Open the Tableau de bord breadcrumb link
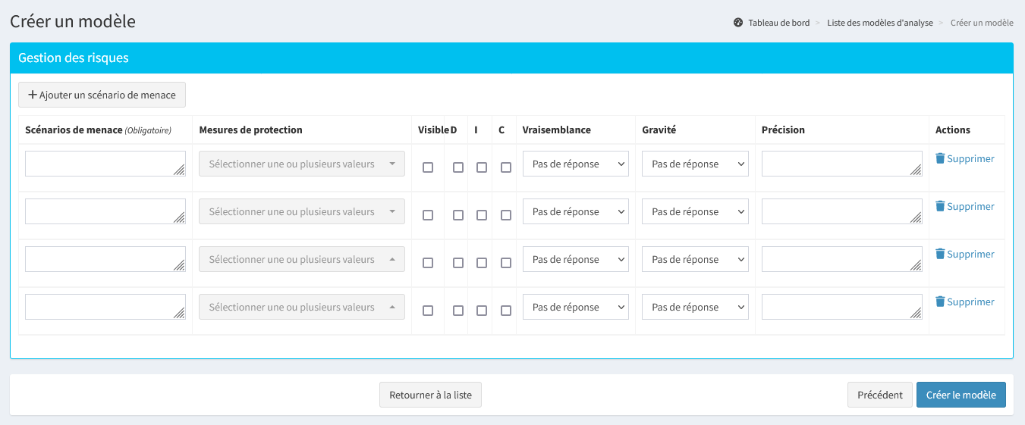1025x425 pixels. (778, 23)
